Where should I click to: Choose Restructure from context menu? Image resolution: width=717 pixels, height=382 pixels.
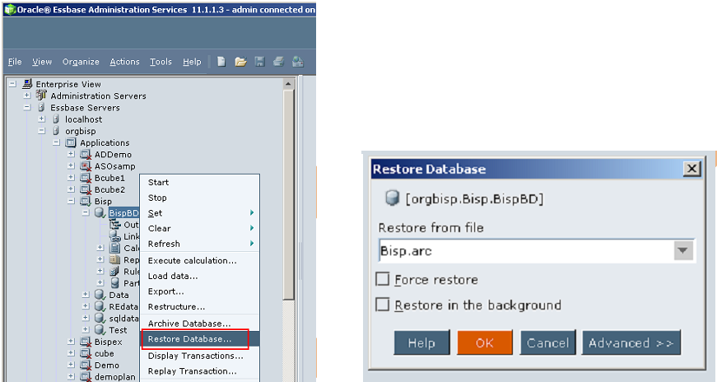(200, 306)
